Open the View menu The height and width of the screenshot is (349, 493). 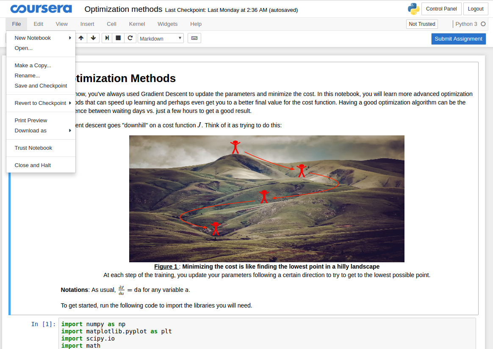point(62,24)
